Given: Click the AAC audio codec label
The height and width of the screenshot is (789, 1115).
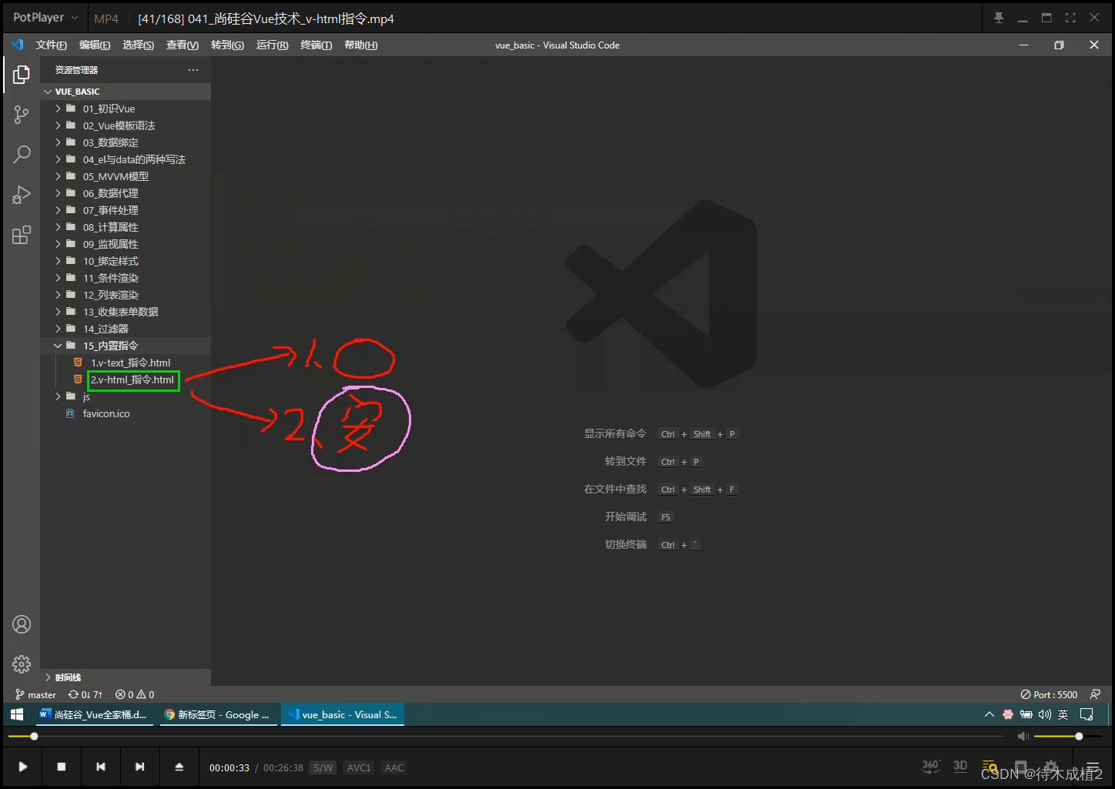Looking at the screenshot, I should click(x=394, y=767).
